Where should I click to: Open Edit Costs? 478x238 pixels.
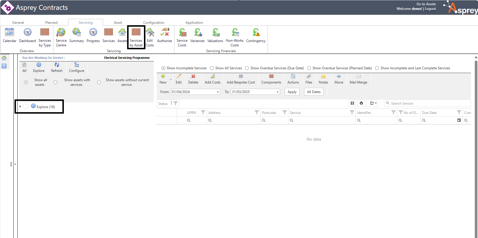tap(150, 37)
